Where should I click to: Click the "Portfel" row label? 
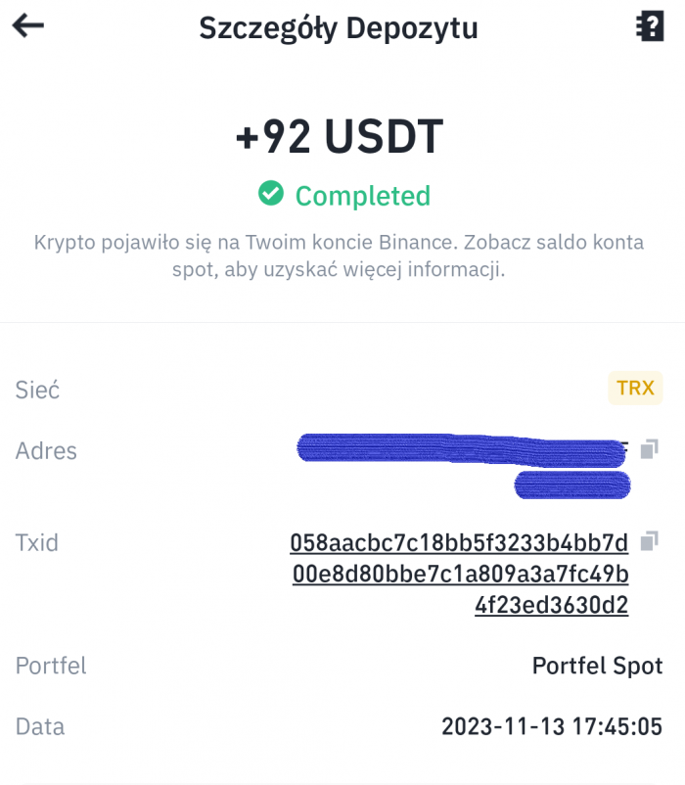click(x=51, y=667)
